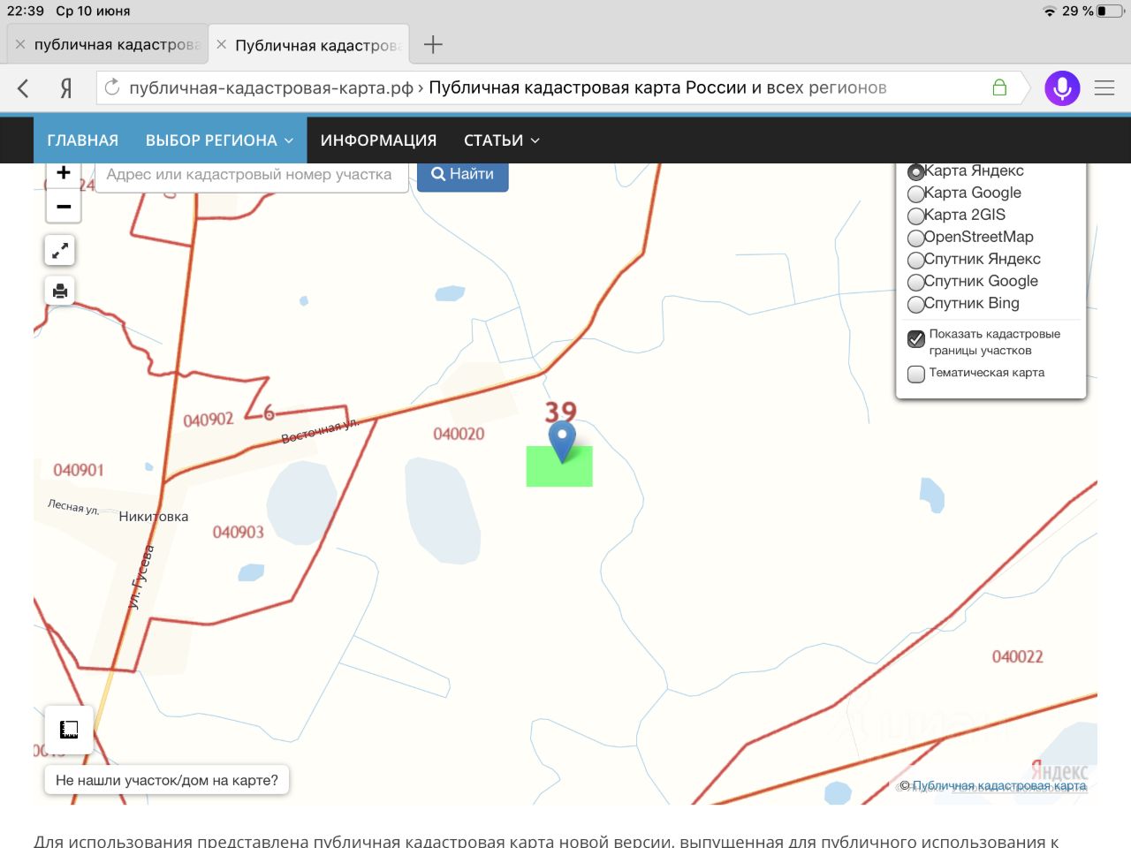Close the second tab 'Публичная кадастрова'
The image size is (1131, 848).
click(x=222, y=44)
